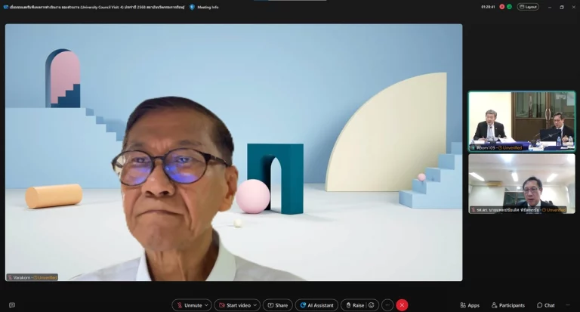
Task: Open the Apps panel
Action: [469, 305]
